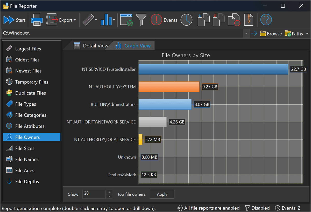Expand the Export dropdown menu
This screenshot has height=212, width=311.
click(74, 20)
